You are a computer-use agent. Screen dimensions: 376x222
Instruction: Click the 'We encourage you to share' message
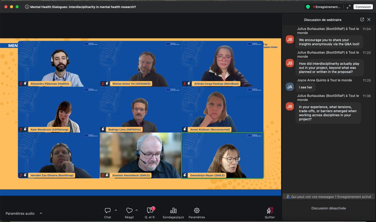click(329, 42)
